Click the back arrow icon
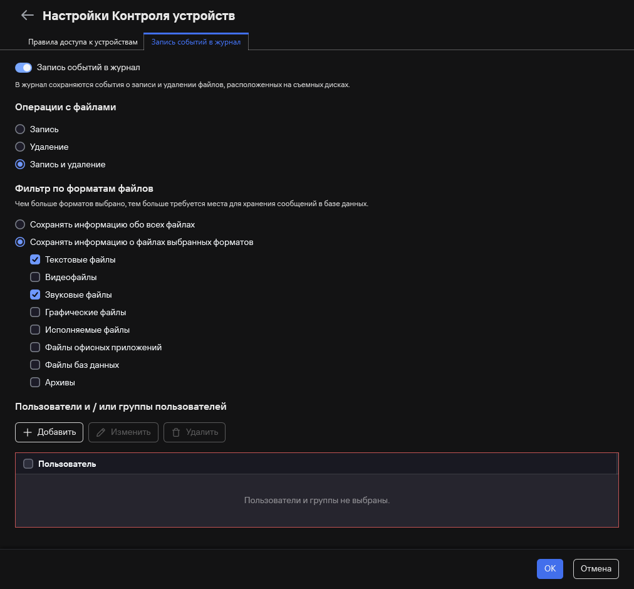 point(27,16)
